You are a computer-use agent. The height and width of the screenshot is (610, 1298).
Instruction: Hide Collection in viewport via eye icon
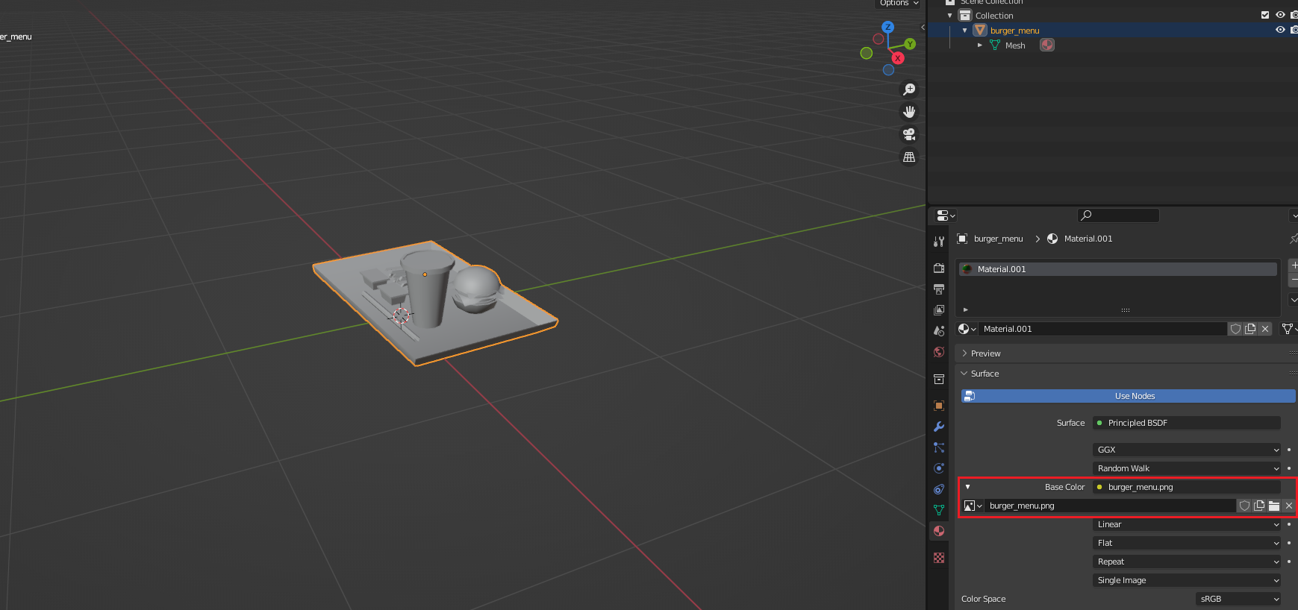click(x=1280, y=15)
